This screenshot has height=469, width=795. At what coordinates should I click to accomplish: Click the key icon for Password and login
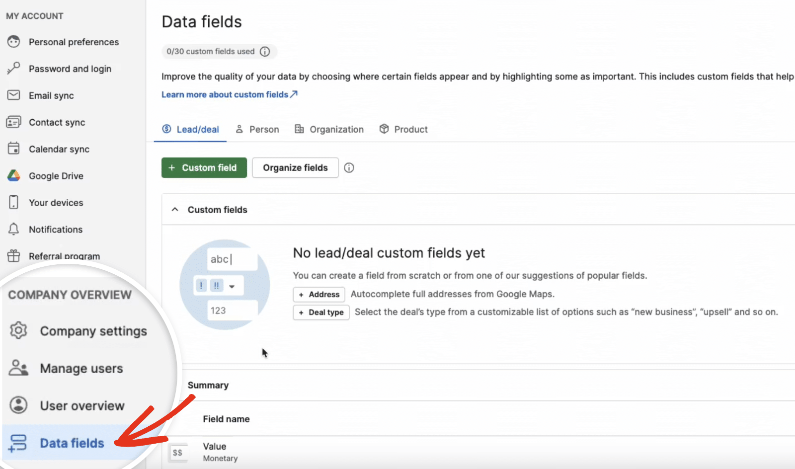[14, 68]
